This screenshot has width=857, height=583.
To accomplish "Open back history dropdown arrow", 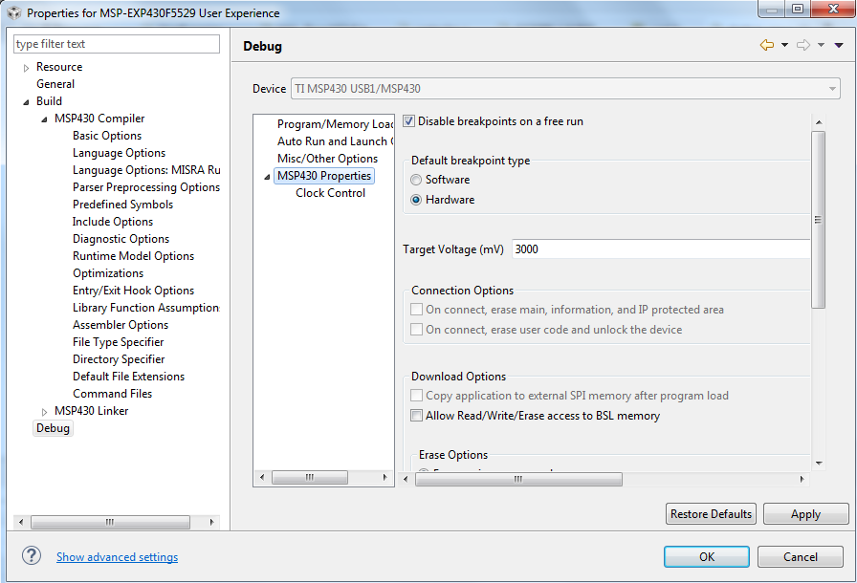I will [x=784, y=45].
